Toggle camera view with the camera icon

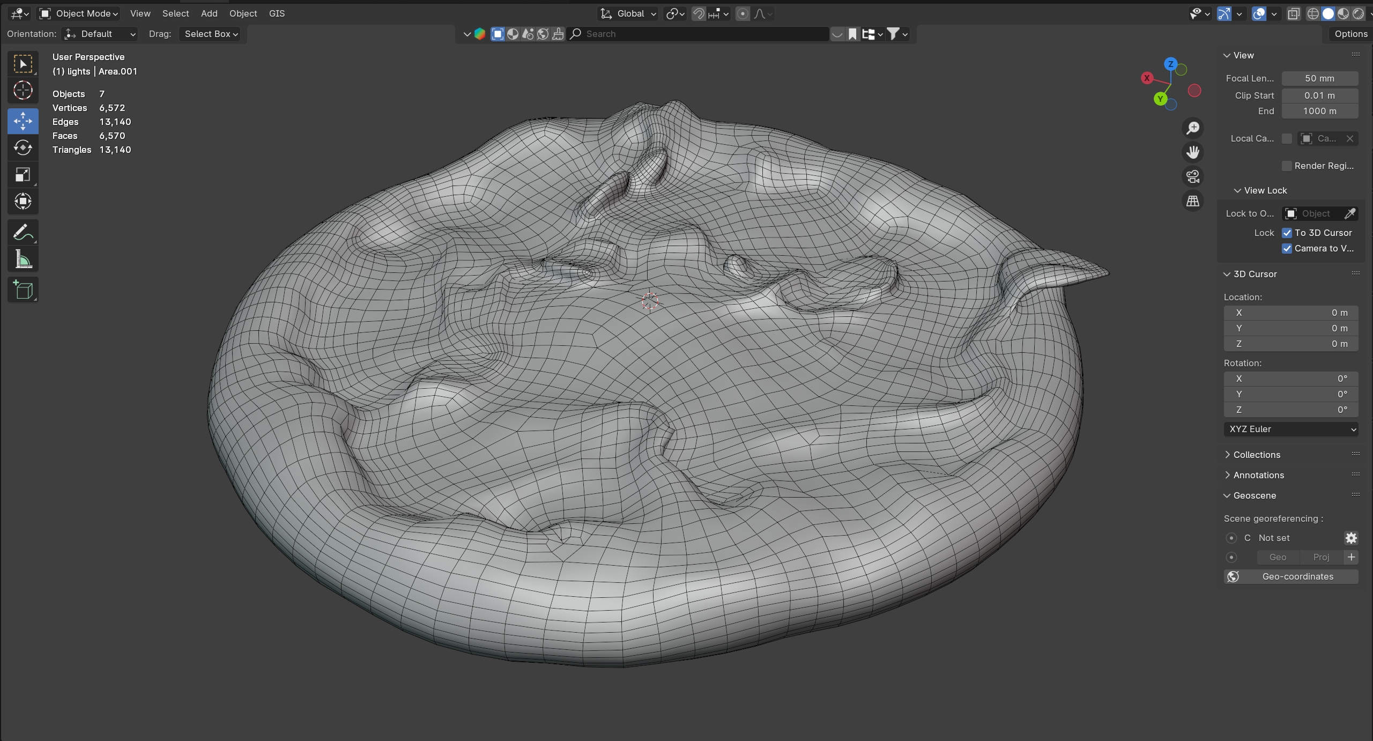(x=1193, y=176)
